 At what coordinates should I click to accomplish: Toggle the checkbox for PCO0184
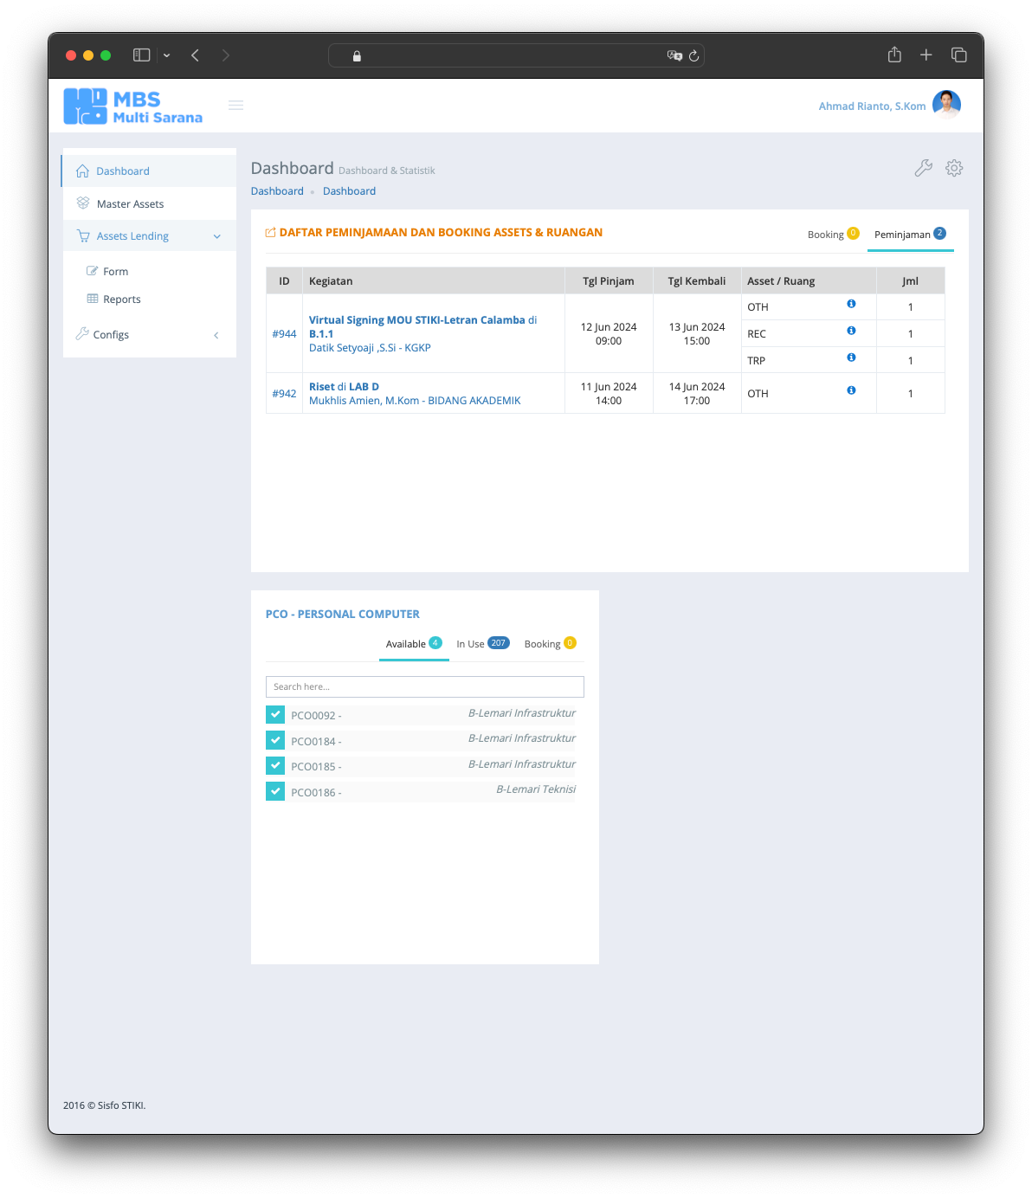tap(275, 740)
